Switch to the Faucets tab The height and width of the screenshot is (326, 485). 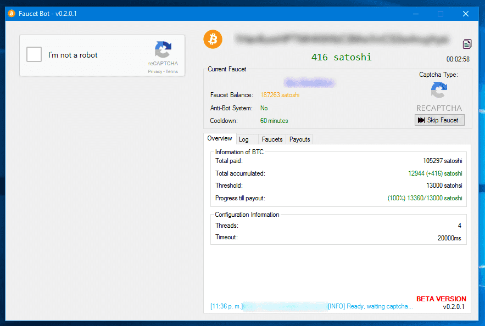pyautogui.click(x=272, y=139)
